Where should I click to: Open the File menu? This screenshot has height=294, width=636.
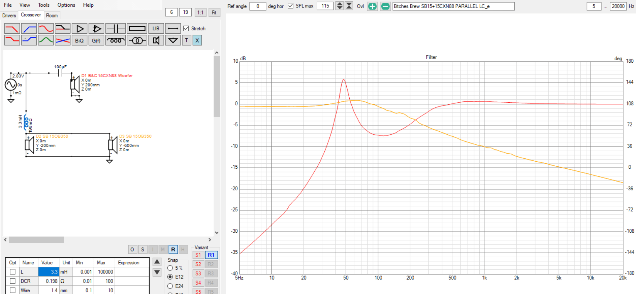(8, 5)
